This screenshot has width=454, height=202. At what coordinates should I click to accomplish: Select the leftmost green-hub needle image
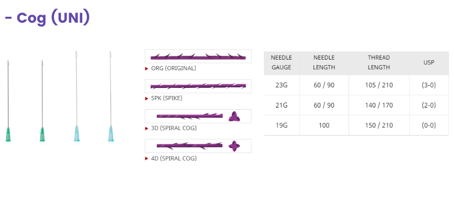pos(8,101)
